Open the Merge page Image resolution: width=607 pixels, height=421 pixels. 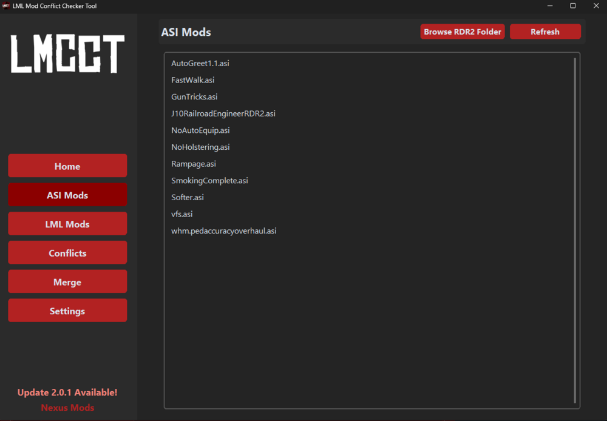[67, 282]
